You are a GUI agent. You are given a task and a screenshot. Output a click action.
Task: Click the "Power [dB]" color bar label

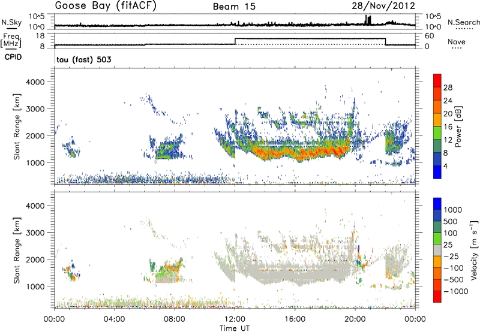(x=458, y=126)
